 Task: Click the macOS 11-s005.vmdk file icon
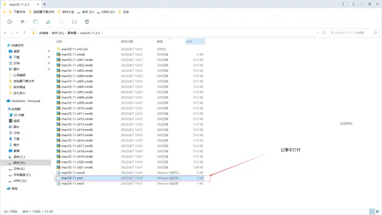click(58, 81)
